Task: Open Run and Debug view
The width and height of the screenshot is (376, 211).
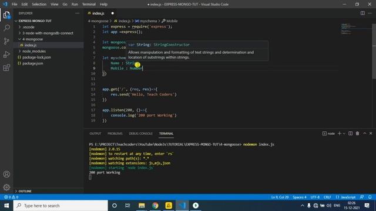Action: 6,55
